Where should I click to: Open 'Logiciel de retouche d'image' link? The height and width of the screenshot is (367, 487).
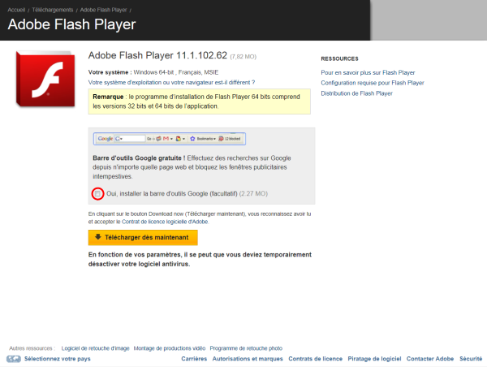[95, 348]
